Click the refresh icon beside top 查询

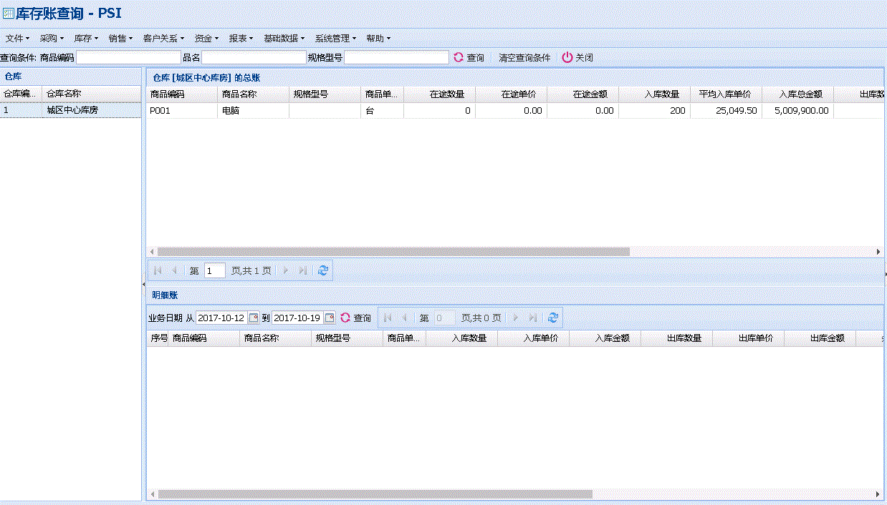459,57
